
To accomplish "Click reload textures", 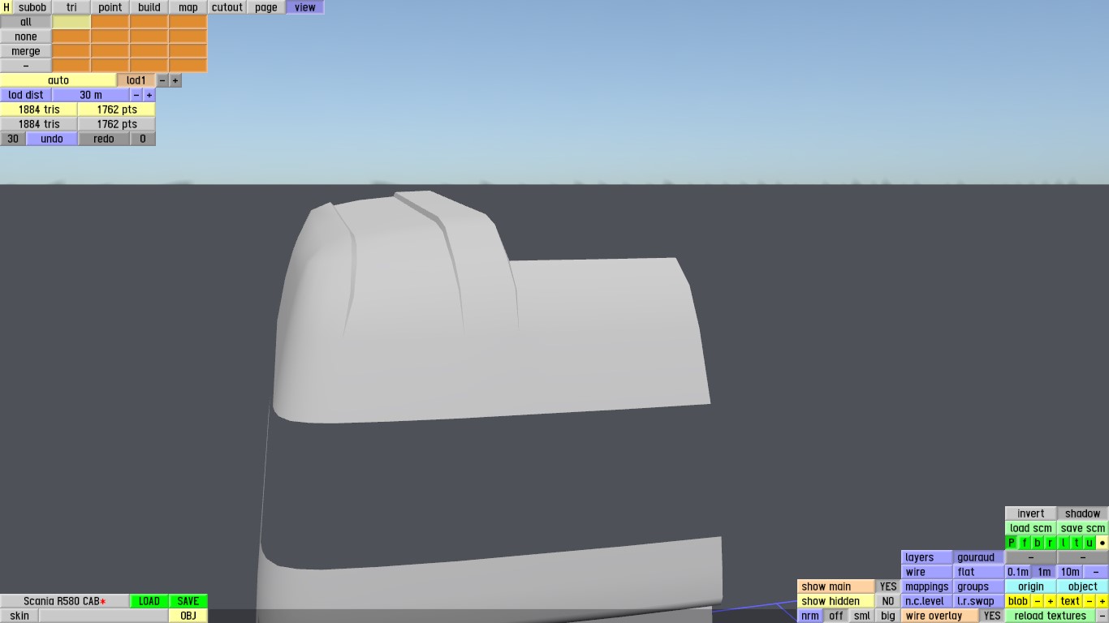I will tap(1051, 616).
